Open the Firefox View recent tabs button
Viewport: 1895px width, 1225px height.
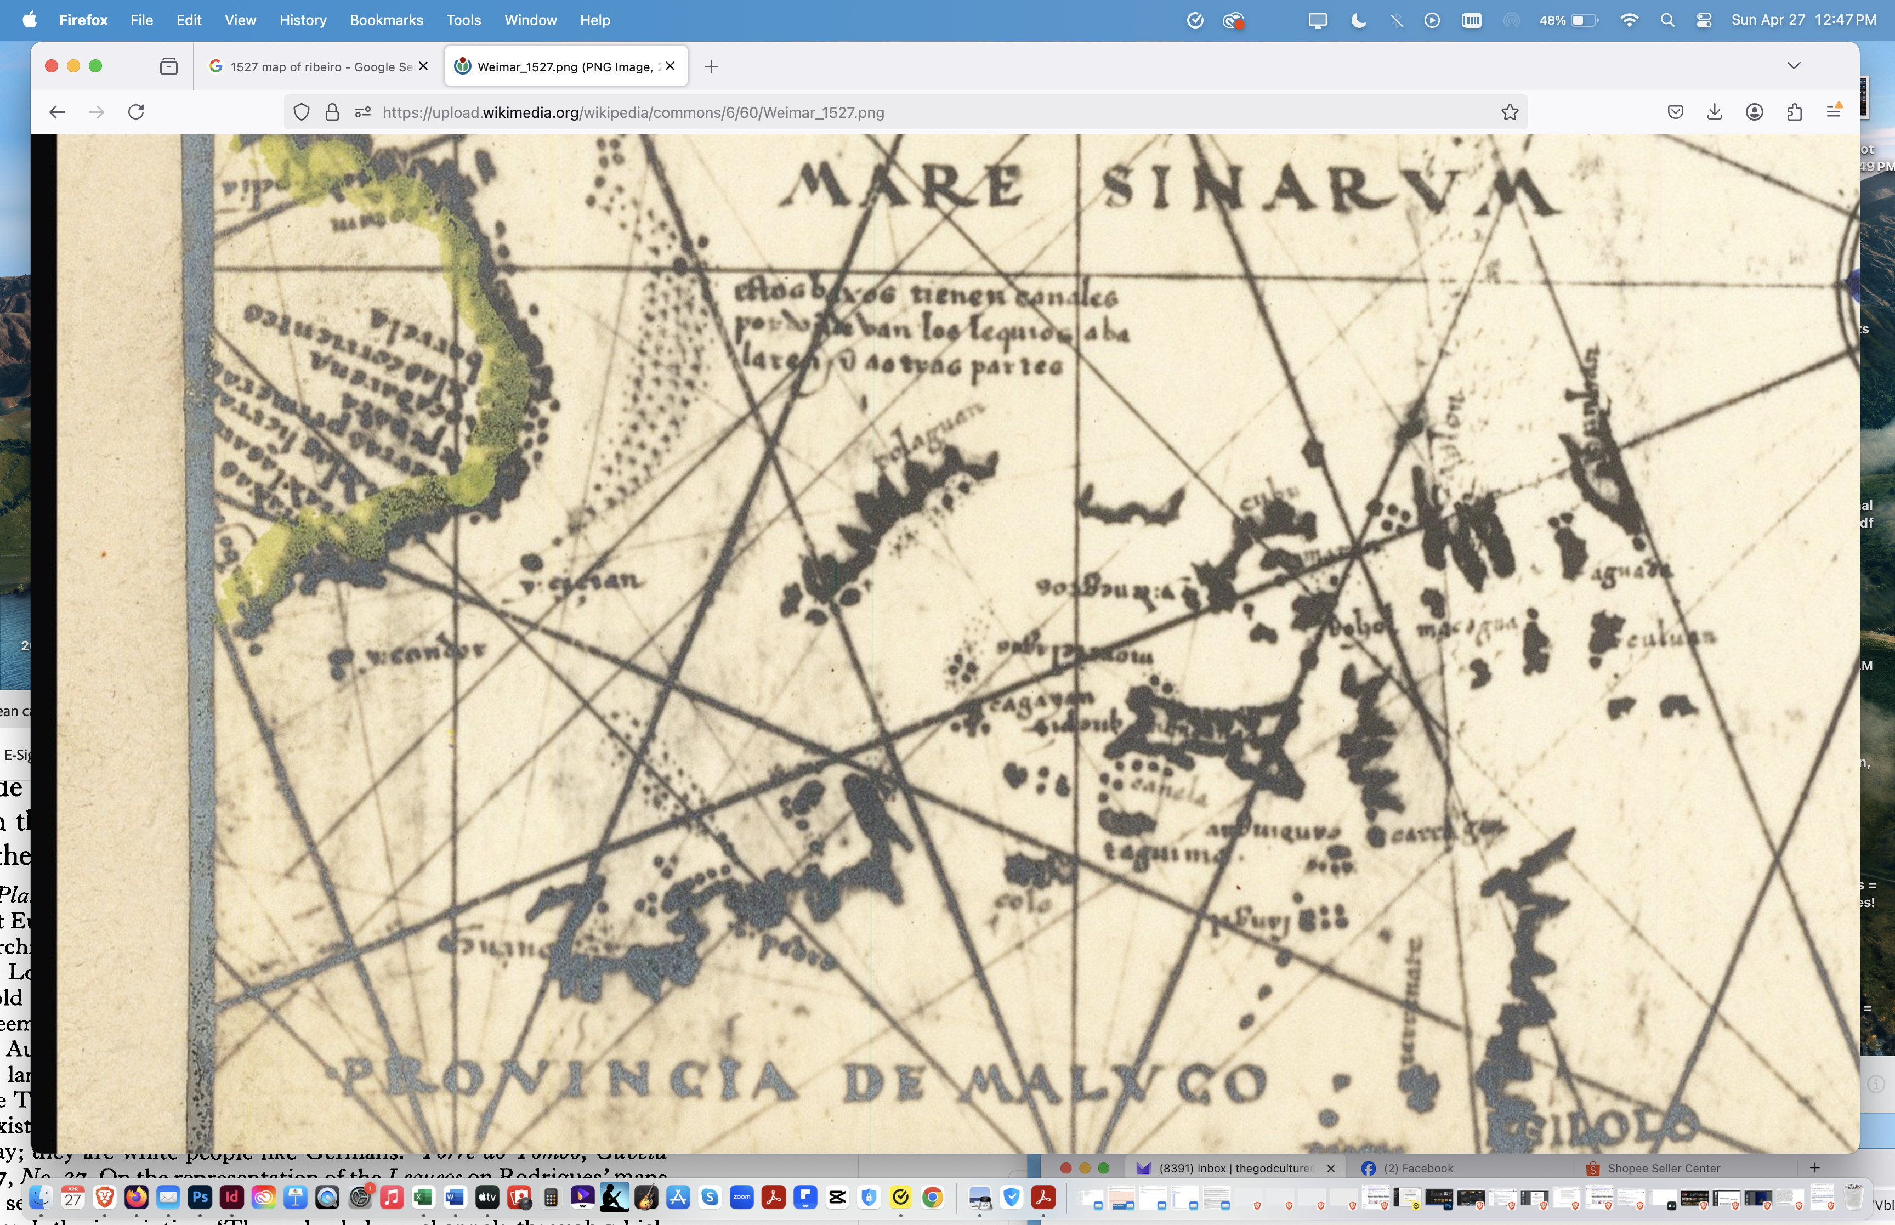[x=168, y=66]
